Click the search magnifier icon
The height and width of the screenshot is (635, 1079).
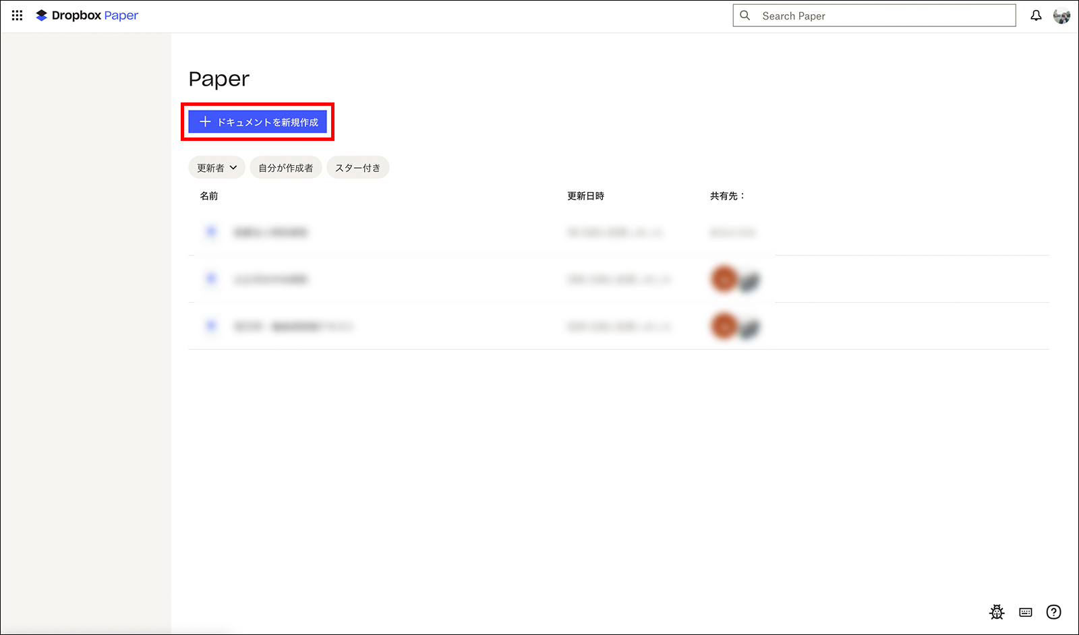pos(745,16)
